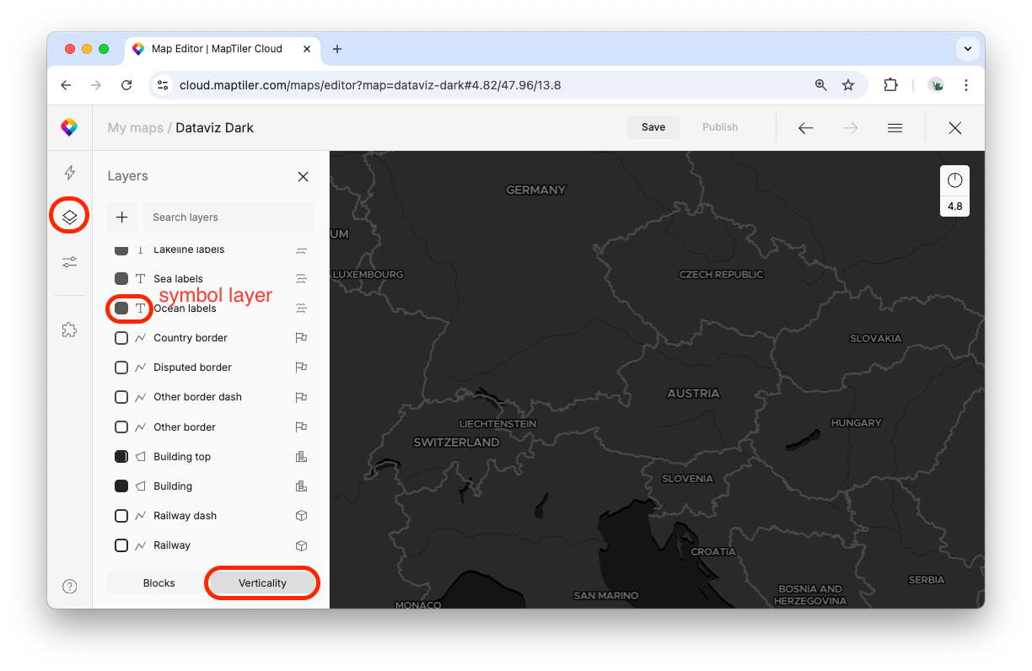1032x671 pixels.
Task: Open the Layers panel from sidebar
Action: point(70,217)
